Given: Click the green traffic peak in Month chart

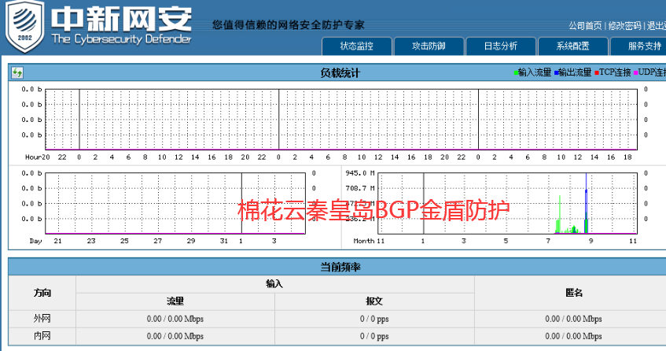Looking at the screenshot, I should (560, 215).
